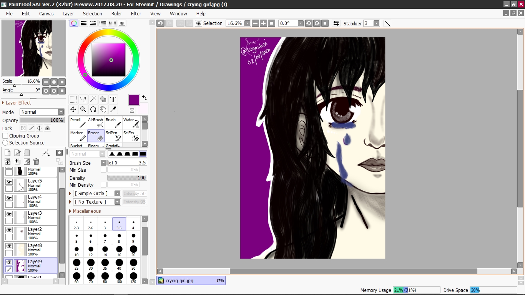This screenshot has width=525, height=295.
Task: Clear the layer with eraser icon
Action: 27,162
